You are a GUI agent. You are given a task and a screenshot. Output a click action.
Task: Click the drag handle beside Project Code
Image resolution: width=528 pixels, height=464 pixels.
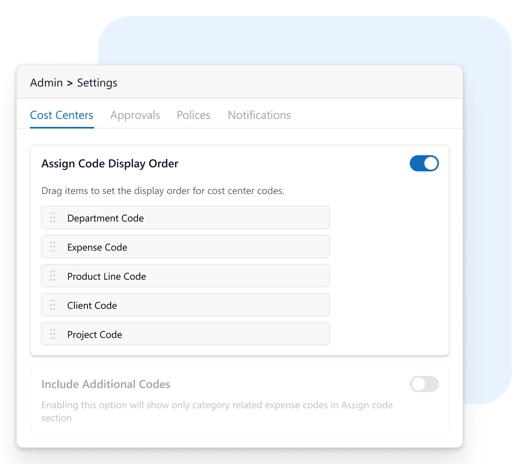(52, 334)
